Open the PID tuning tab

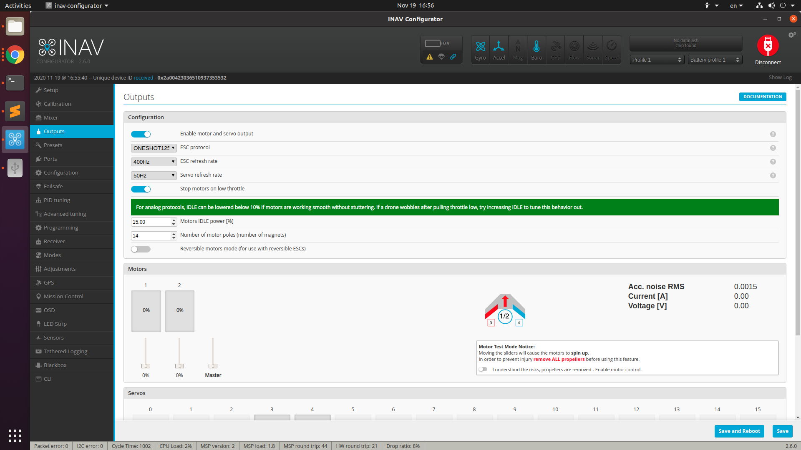click(x=57, y=200)
